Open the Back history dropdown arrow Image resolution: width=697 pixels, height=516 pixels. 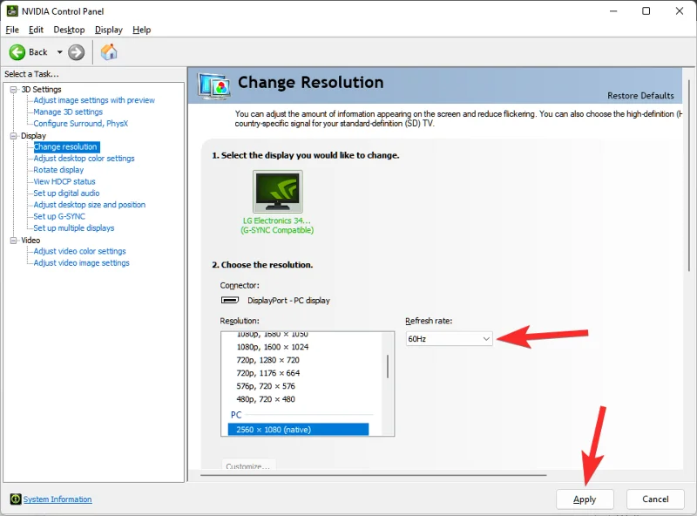tap(60, 52)
